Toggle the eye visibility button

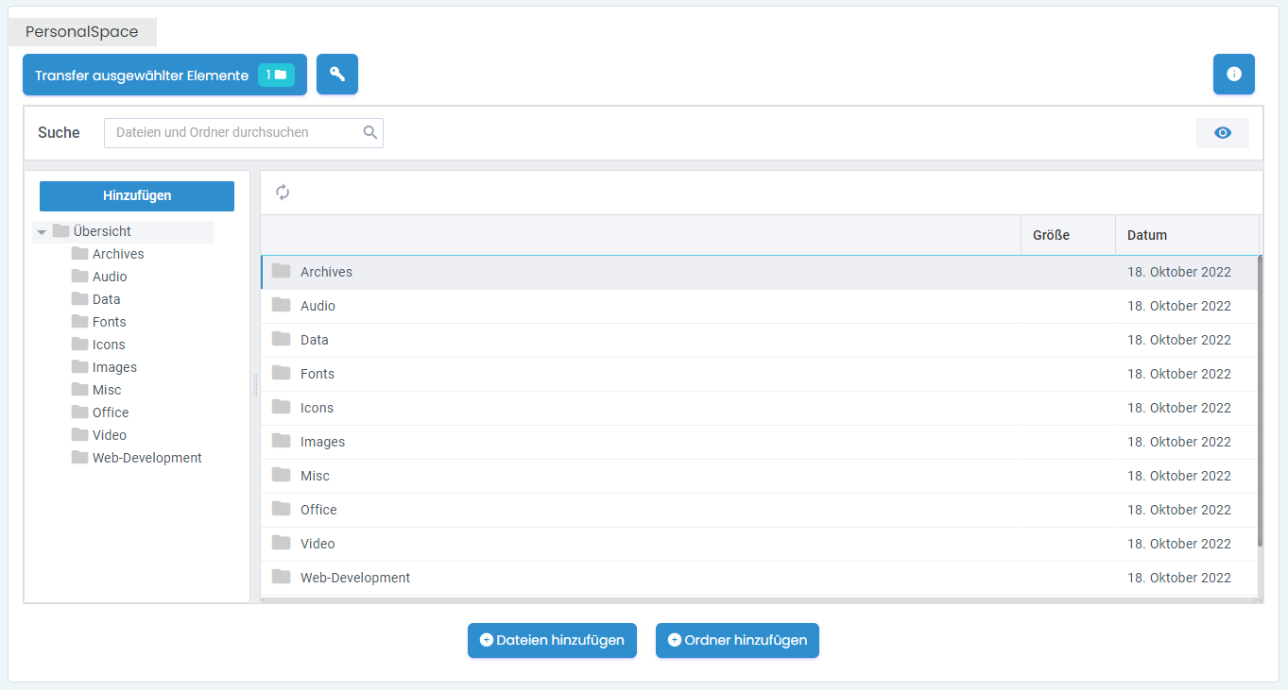coord(1222,133)
